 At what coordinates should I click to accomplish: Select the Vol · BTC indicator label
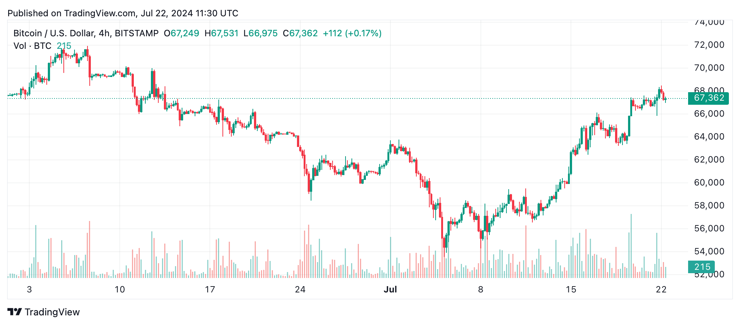point(33,46)
